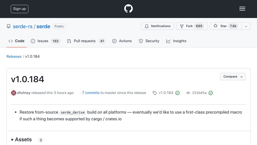Click the Sign up button

20,9
